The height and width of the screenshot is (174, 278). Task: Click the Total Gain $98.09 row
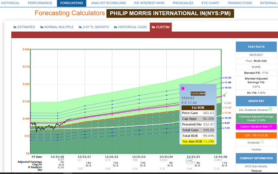pyautogui.click(x=198, y=130)
